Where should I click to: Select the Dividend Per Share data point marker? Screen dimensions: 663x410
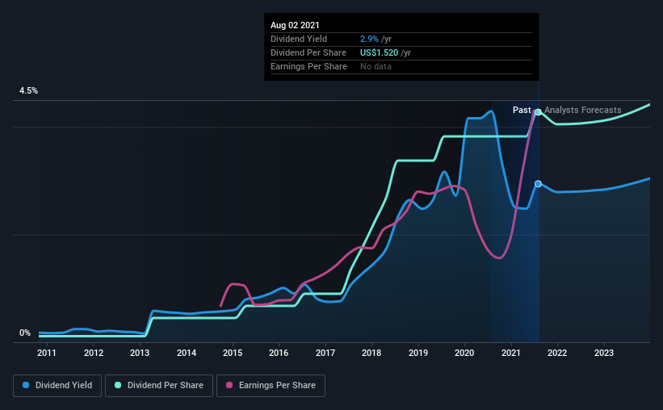[538, 112]
